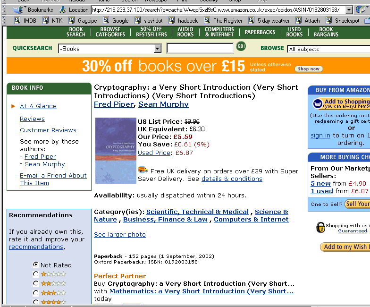Open the Google bookmark
This screenshot has height=307, width=370.
(116, 21)
